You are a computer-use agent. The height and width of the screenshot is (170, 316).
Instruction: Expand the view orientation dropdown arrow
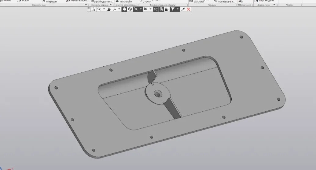click(x=119, y=9)
